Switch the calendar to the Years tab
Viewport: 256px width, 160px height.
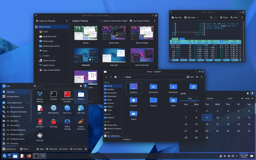tap(230, 98)
